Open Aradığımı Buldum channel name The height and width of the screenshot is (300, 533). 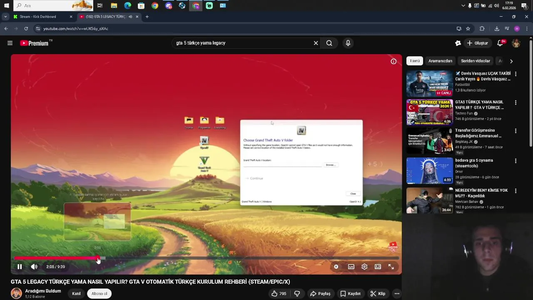pos(43,291)
